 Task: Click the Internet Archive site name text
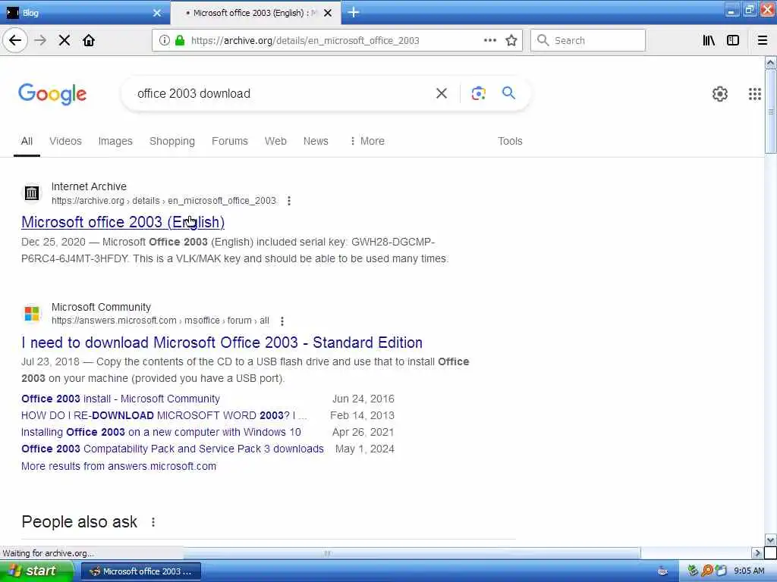pyautogui.click(x=90, y=186)
